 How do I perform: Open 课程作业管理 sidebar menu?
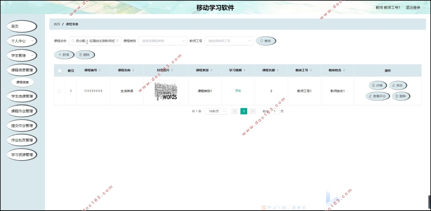[22, 111]
